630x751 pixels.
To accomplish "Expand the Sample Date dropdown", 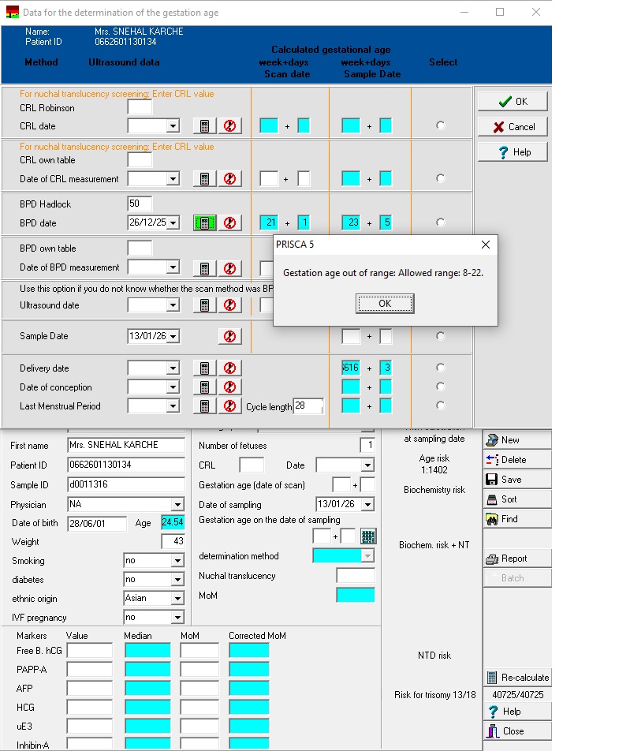I will 173,337.
